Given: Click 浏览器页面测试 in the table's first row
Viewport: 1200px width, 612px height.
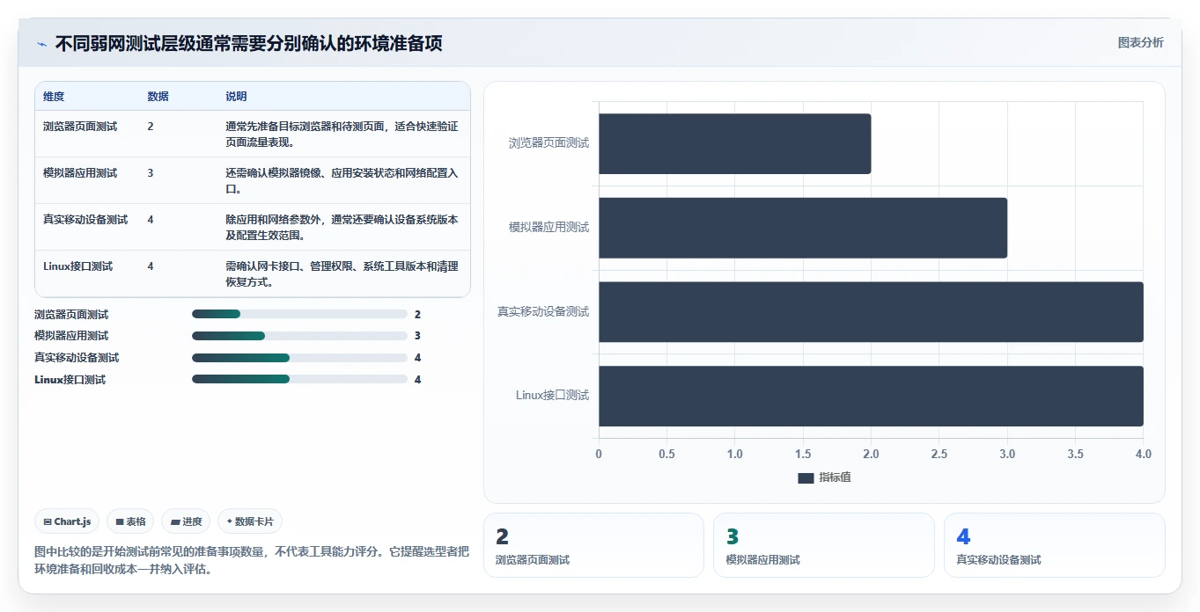Looking at the screenshot, I should tap(80, 127).
